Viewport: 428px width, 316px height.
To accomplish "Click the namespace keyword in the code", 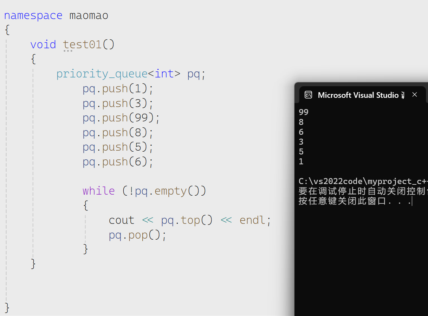I will [33, 15].
